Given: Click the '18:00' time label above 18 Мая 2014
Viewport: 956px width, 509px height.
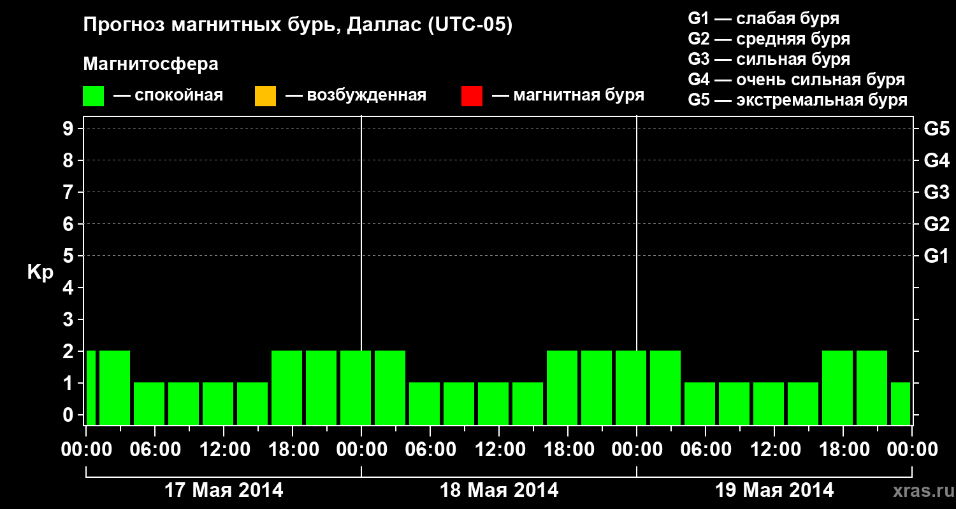Looking at the screenshot, I should tap(568, 450).
